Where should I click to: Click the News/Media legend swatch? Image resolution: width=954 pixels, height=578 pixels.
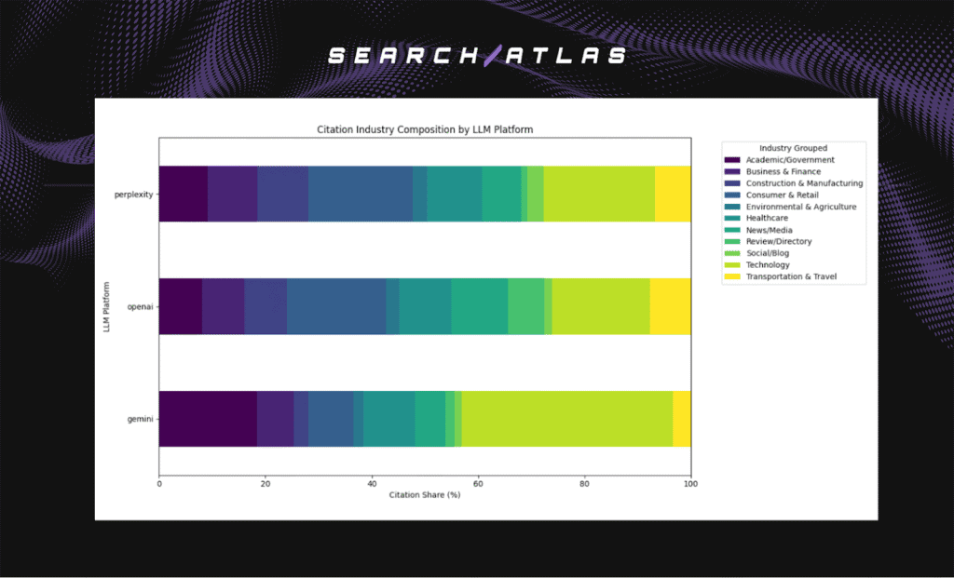coord(732,230)
